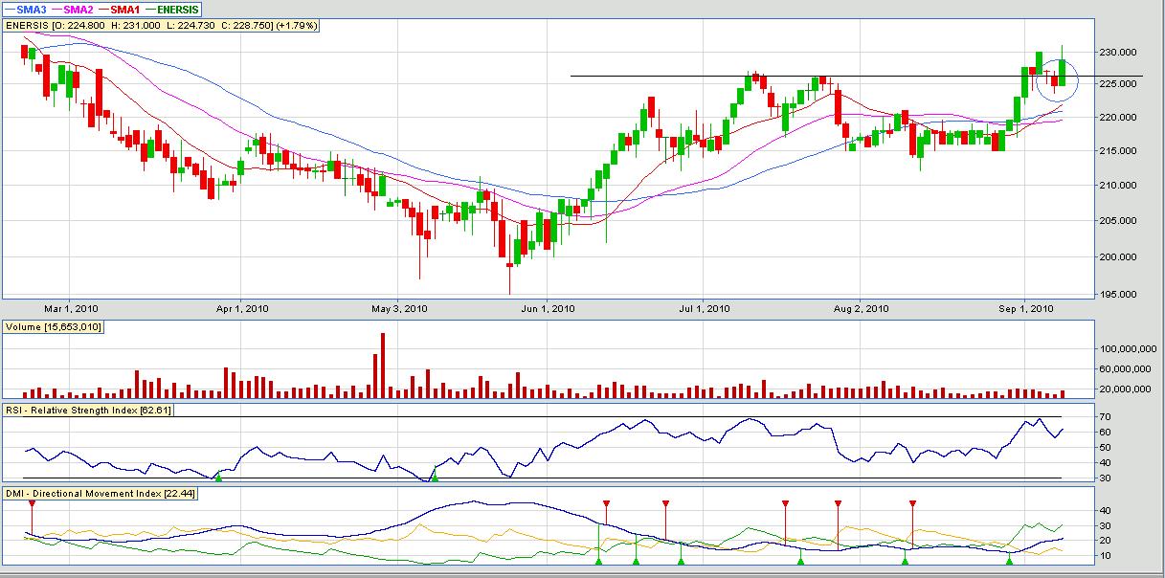Click the leftmost red marker in DMI panel

[32, 503]
